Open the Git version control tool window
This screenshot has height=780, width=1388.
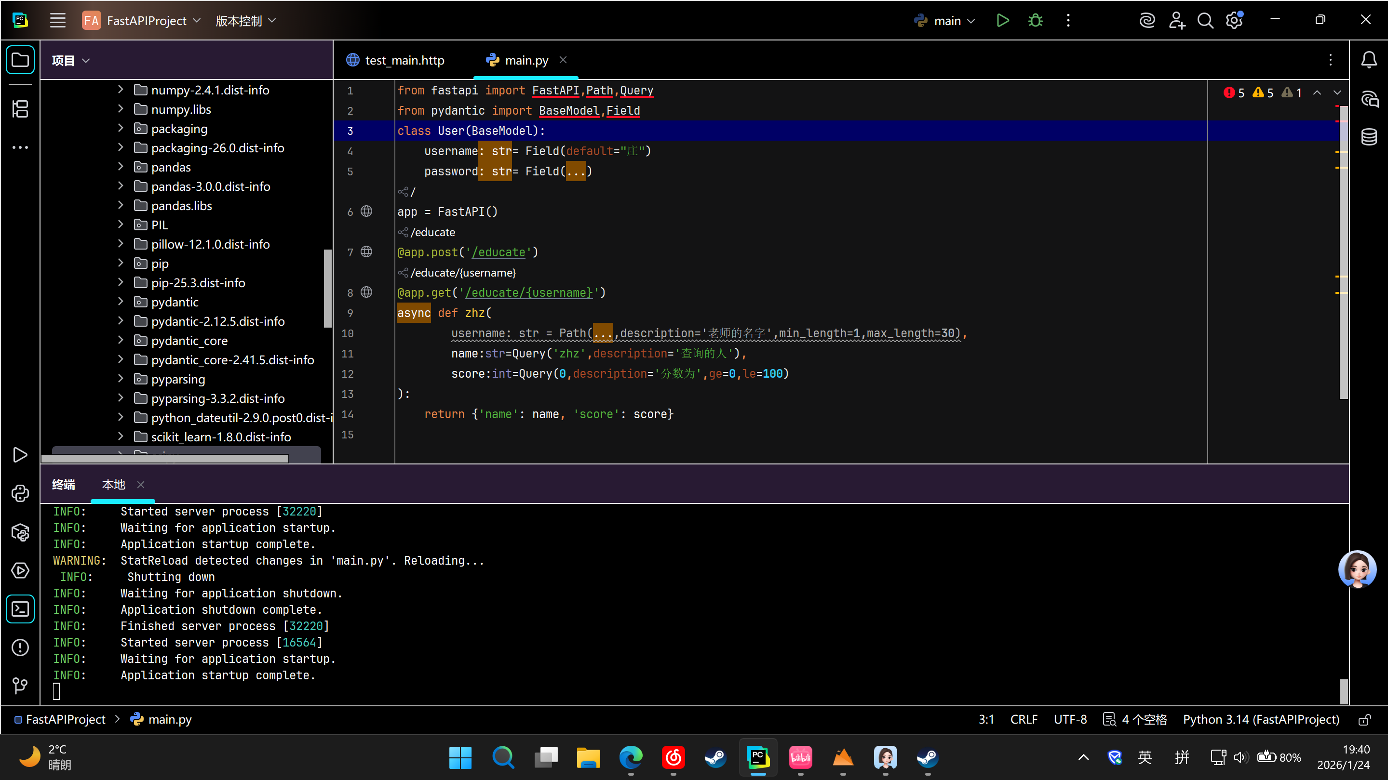click(x=20, y=685)
